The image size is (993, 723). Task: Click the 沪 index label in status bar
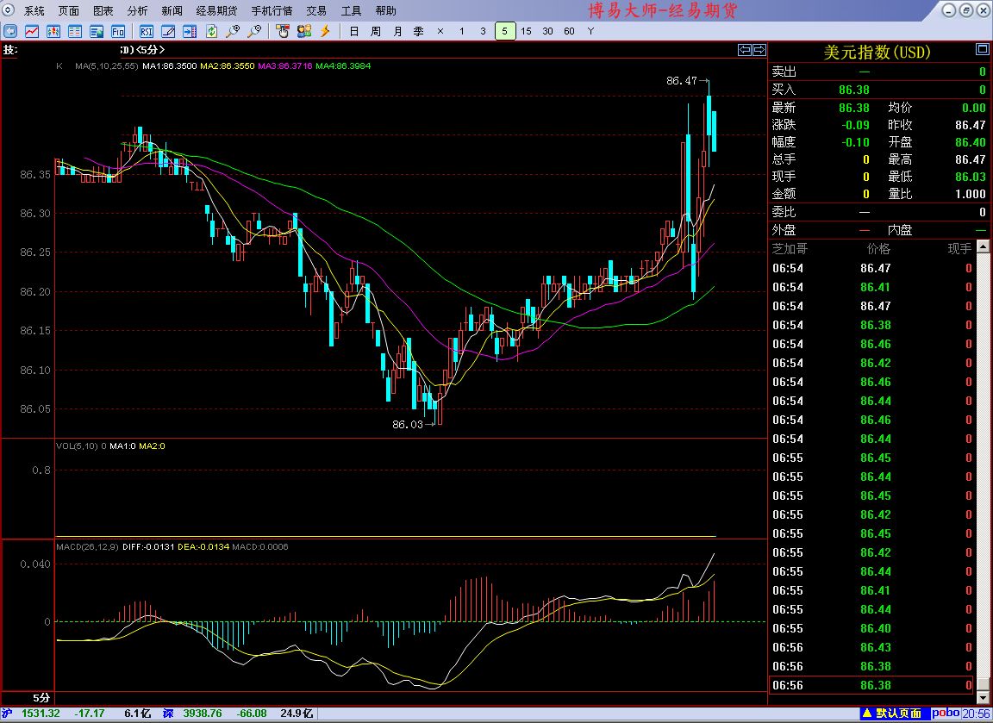pyautogui.click(x=6, y=714)
